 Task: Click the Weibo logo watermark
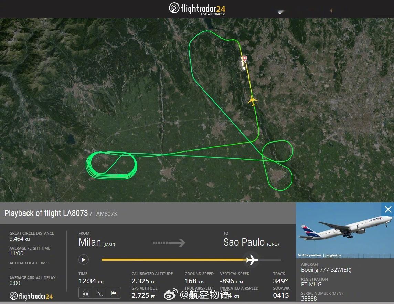(x=171, y=294)
